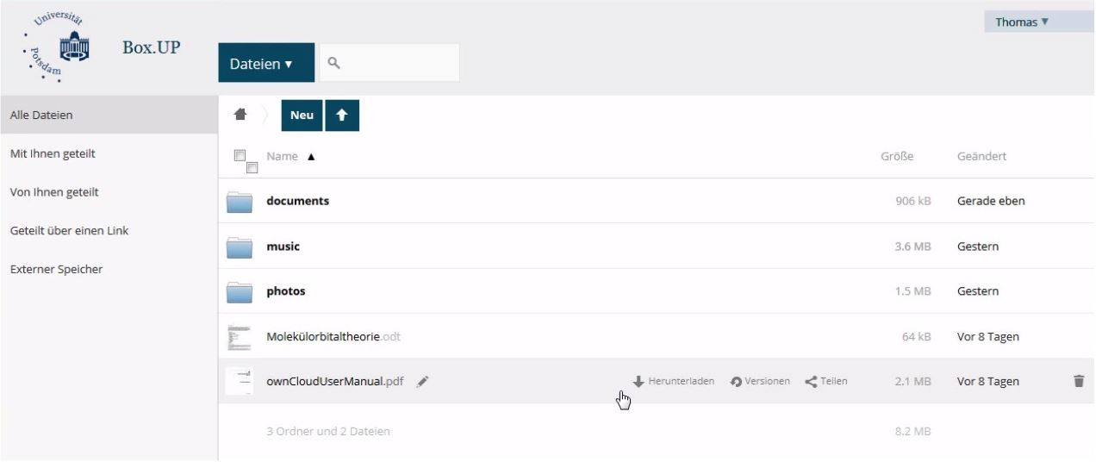Select Mit Ihnen geteilt in sidebar
The height and width of the screenshot is (462, 1096).
click(52, 153)
